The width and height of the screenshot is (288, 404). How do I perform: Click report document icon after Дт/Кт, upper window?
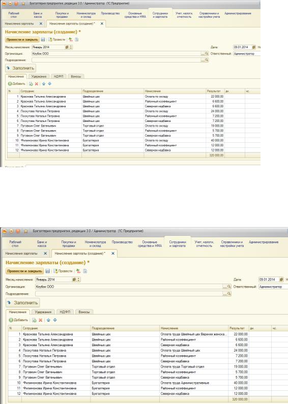coord(77,40)
